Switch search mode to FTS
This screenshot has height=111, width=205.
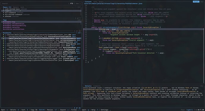72,4
